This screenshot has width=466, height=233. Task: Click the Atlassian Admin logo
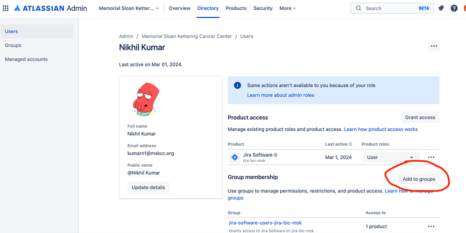click(x=50, y=8)
